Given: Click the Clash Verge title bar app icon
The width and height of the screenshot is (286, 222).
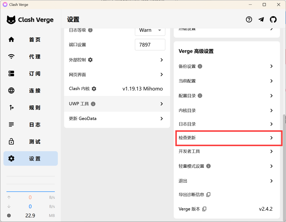Looking at the screenshot, I should click(x=5, y=4).
